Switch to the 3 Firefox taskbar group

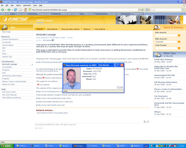79,146
